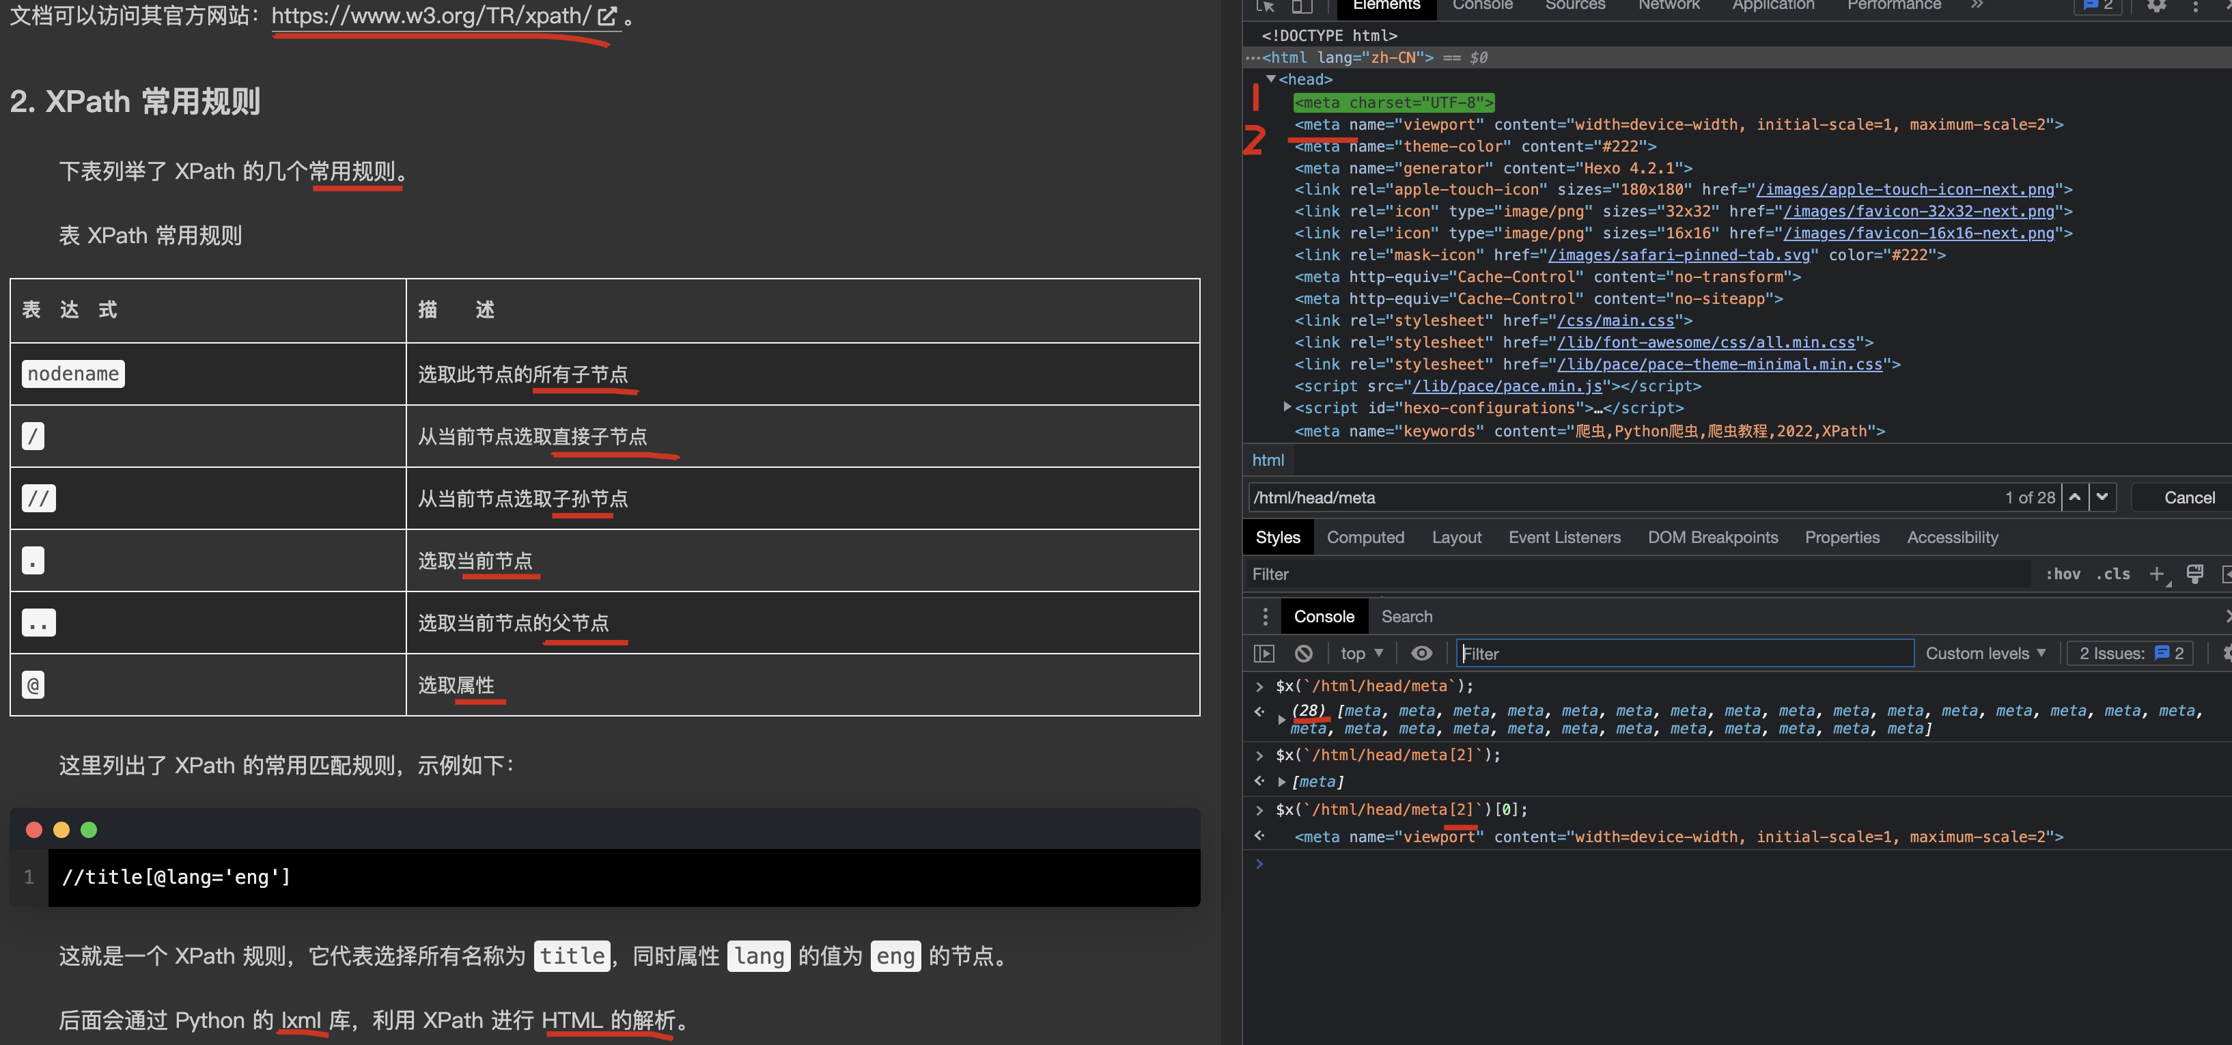The width and height of the screenshot is (2232, 1045).
Task: Click the yellow dot on code block
Action: coord(61,829)
